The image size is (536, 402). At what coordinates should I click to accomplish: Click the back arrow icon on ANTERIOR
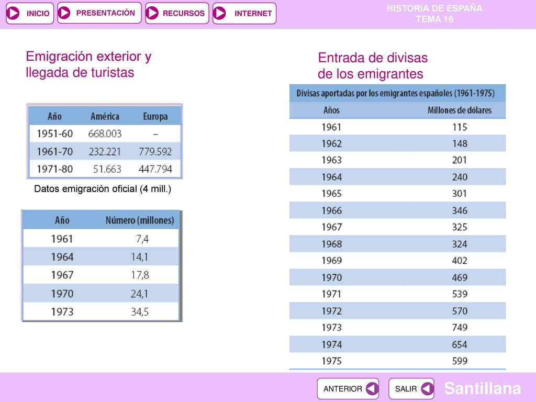tap(372, 389)
